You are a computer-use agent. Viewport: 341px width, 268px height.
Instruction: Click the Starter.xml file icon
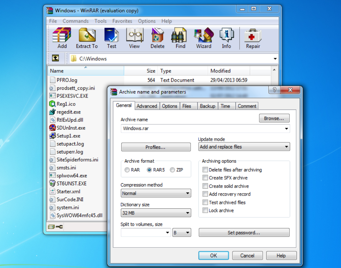tap(52, 191)
